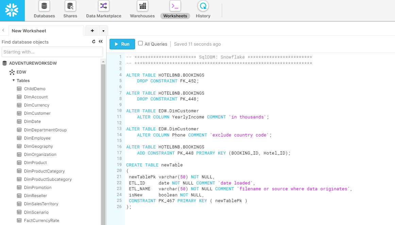395x225 pixels.
Task: Open the History page
Action: 203,10
